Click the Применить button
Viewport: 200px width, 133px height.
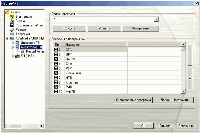[x=186, y=126]
